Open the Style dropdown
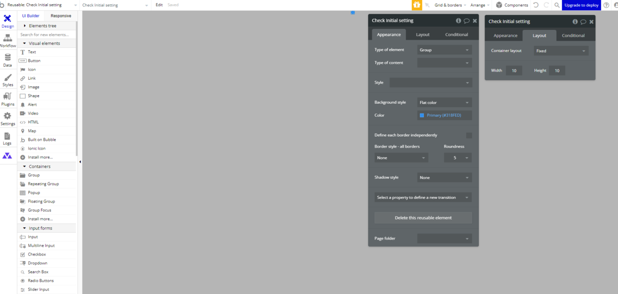Viewport: 618px width, 294px height. [431, 82]
